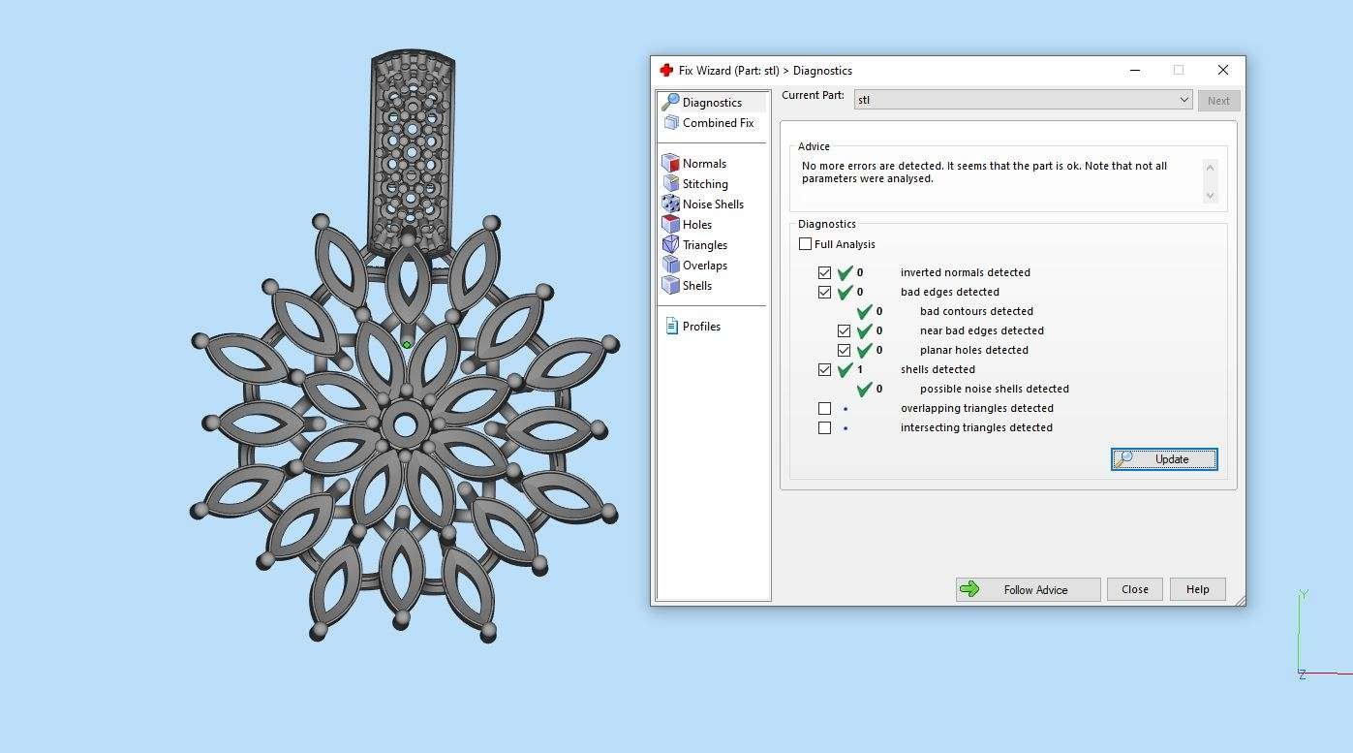
Task: Open the Shells icon in sidebar
Action: [x=671, y=286]
